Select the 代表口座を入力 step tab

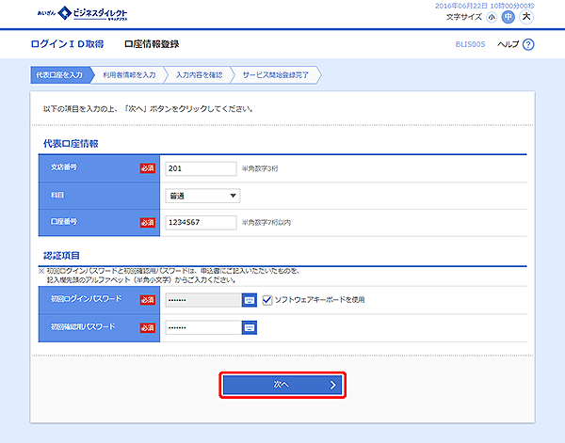60,75
